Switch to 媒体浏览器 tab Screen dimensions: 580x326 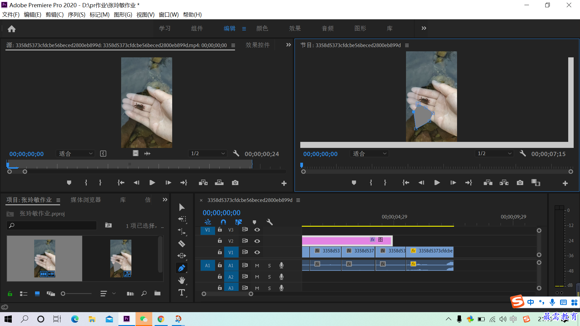coord(86,200)
